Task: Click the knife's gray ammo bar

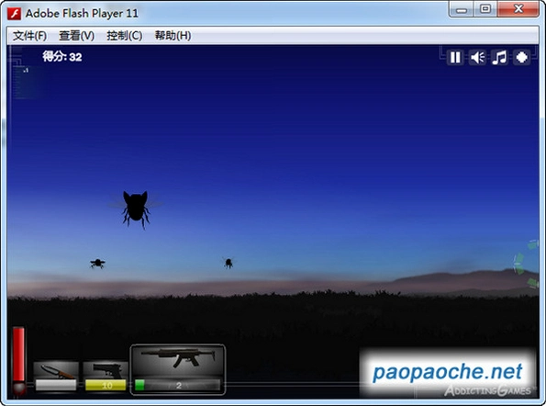Action: (56, 385)
